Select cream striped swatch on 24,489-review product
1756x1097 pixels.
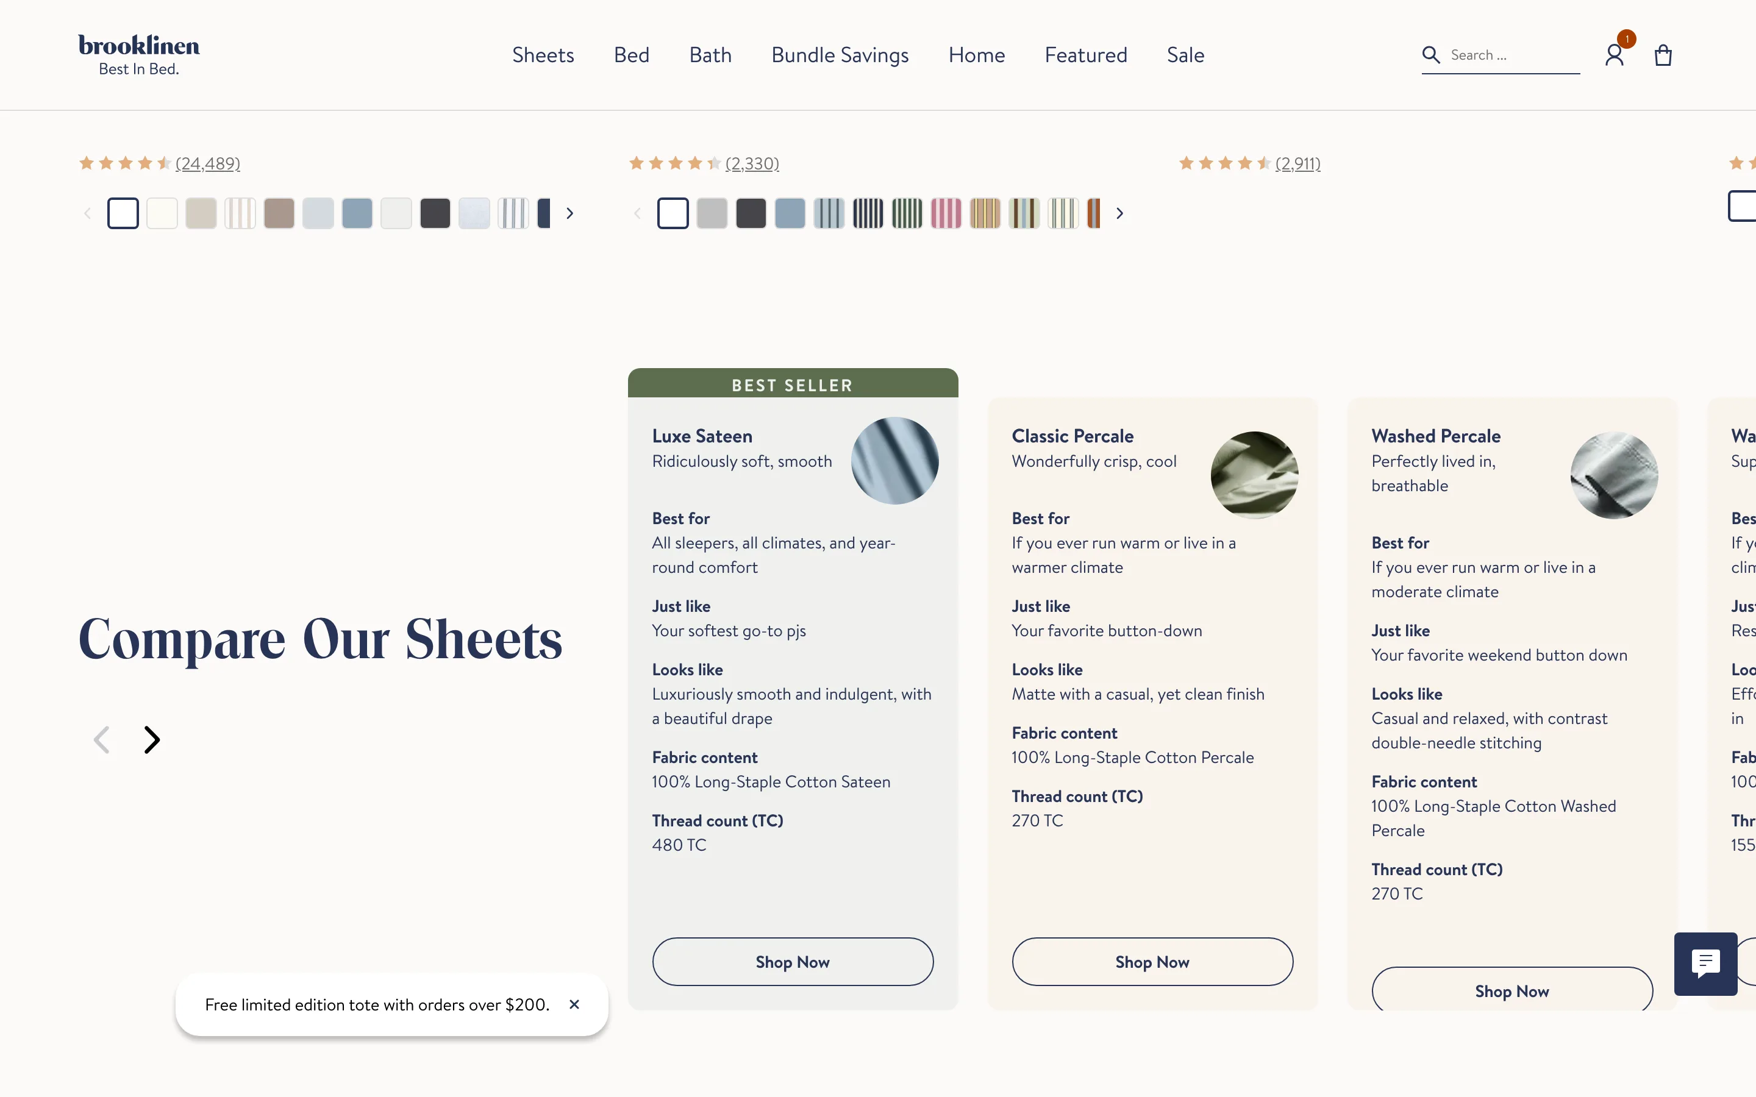pyautogui.click(x=240, y=213)
